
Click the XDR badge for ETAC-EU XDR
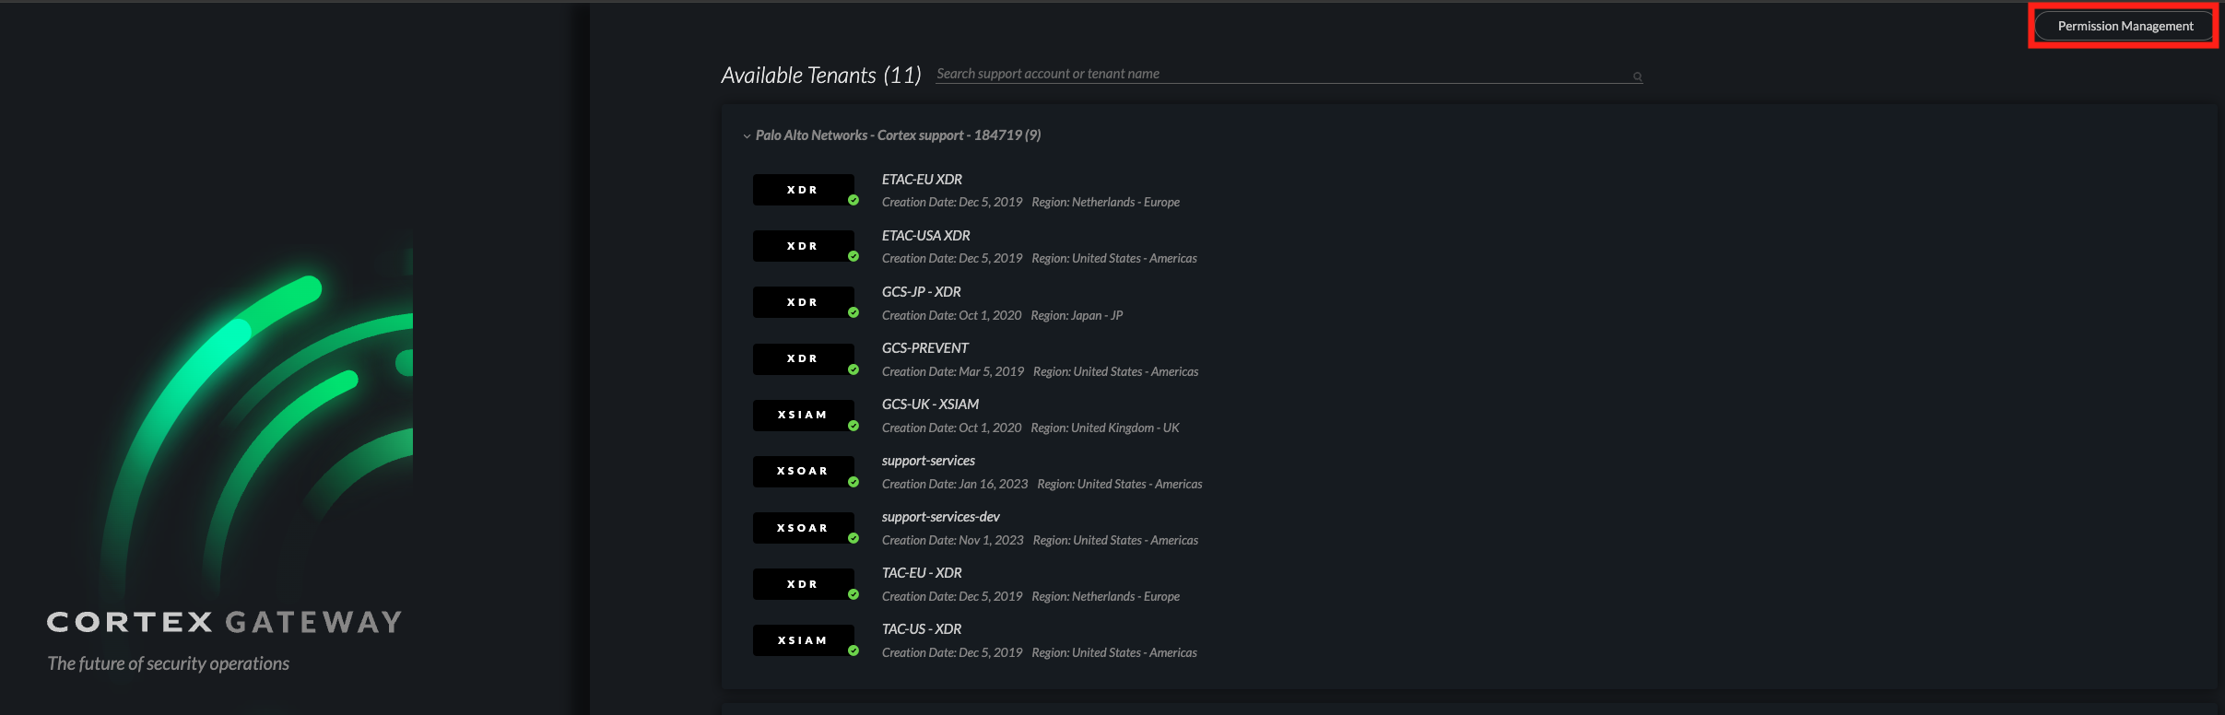click(x=803, y=190)
